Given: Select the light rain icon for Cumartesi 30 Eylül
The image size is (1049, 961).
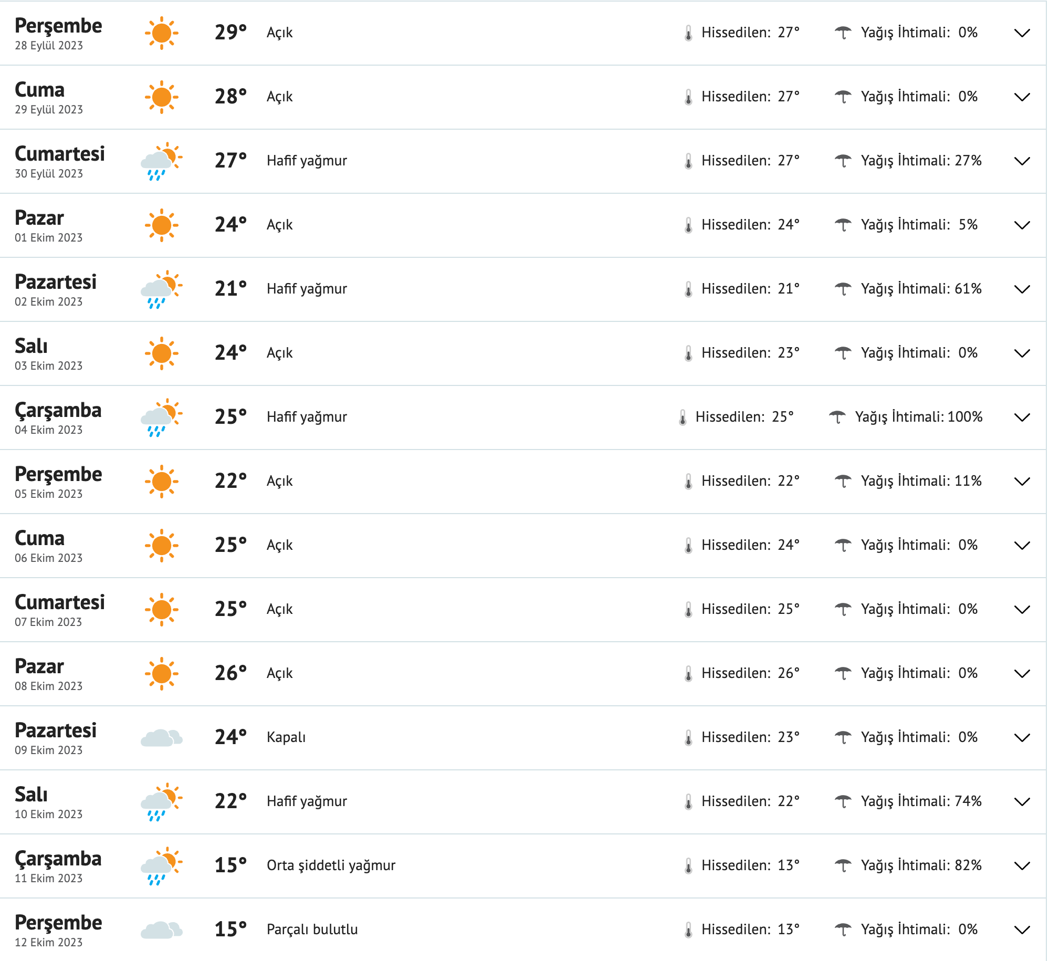Looking at the screenshot, I should click(x=161, y=161).
